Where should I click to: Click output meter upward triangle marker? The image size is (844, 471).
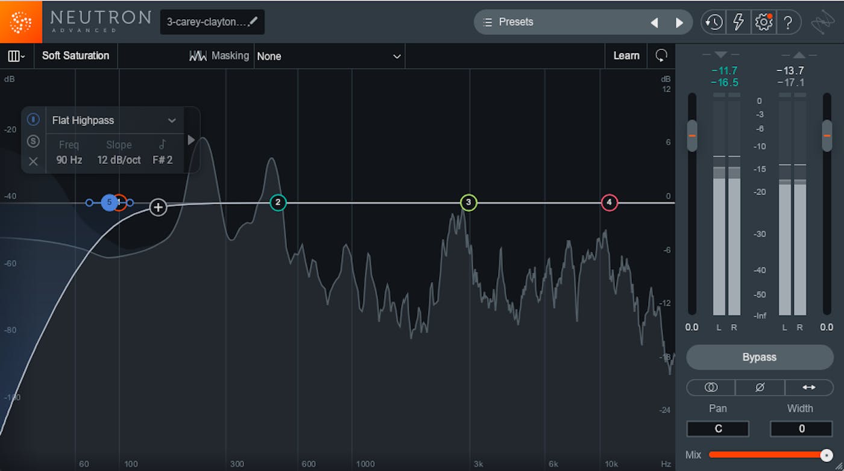(799, 55)
